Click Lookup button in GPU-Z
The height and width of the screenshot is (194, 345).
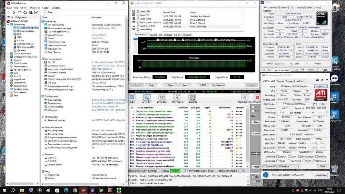click(321, 86)
